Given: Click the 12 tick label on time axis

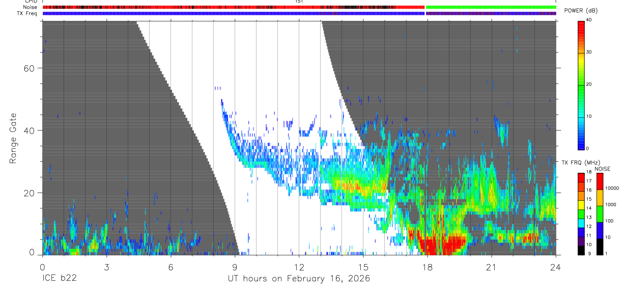Looking at the screenshot, I should click(299, 267).
